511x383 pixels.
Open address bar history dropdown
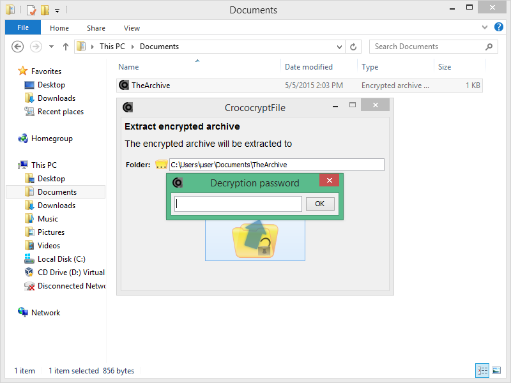340,47
